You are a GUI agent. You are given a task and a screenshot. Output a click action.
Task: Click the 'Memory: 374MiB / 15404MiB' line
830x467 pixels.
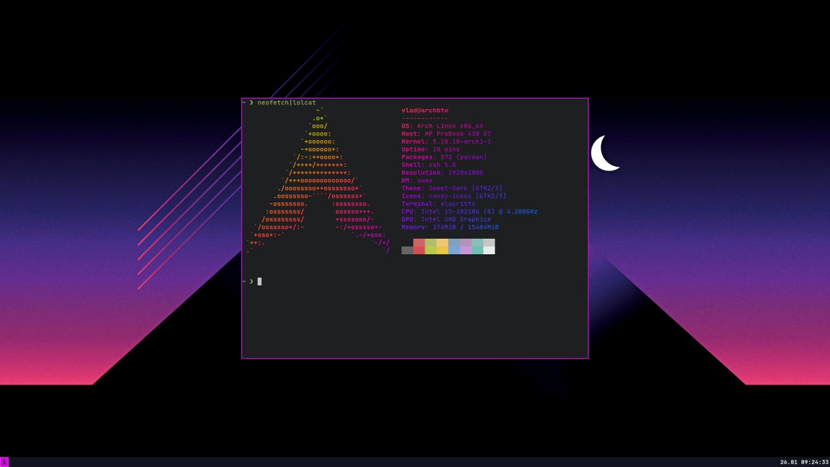click(x=450, y=227)
